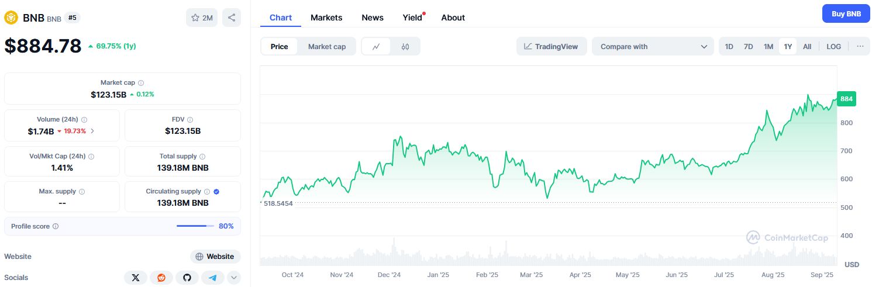Viewport: 872px width, 287px height.
Task: Open Max. supply info icon
Action: point(81,192)
